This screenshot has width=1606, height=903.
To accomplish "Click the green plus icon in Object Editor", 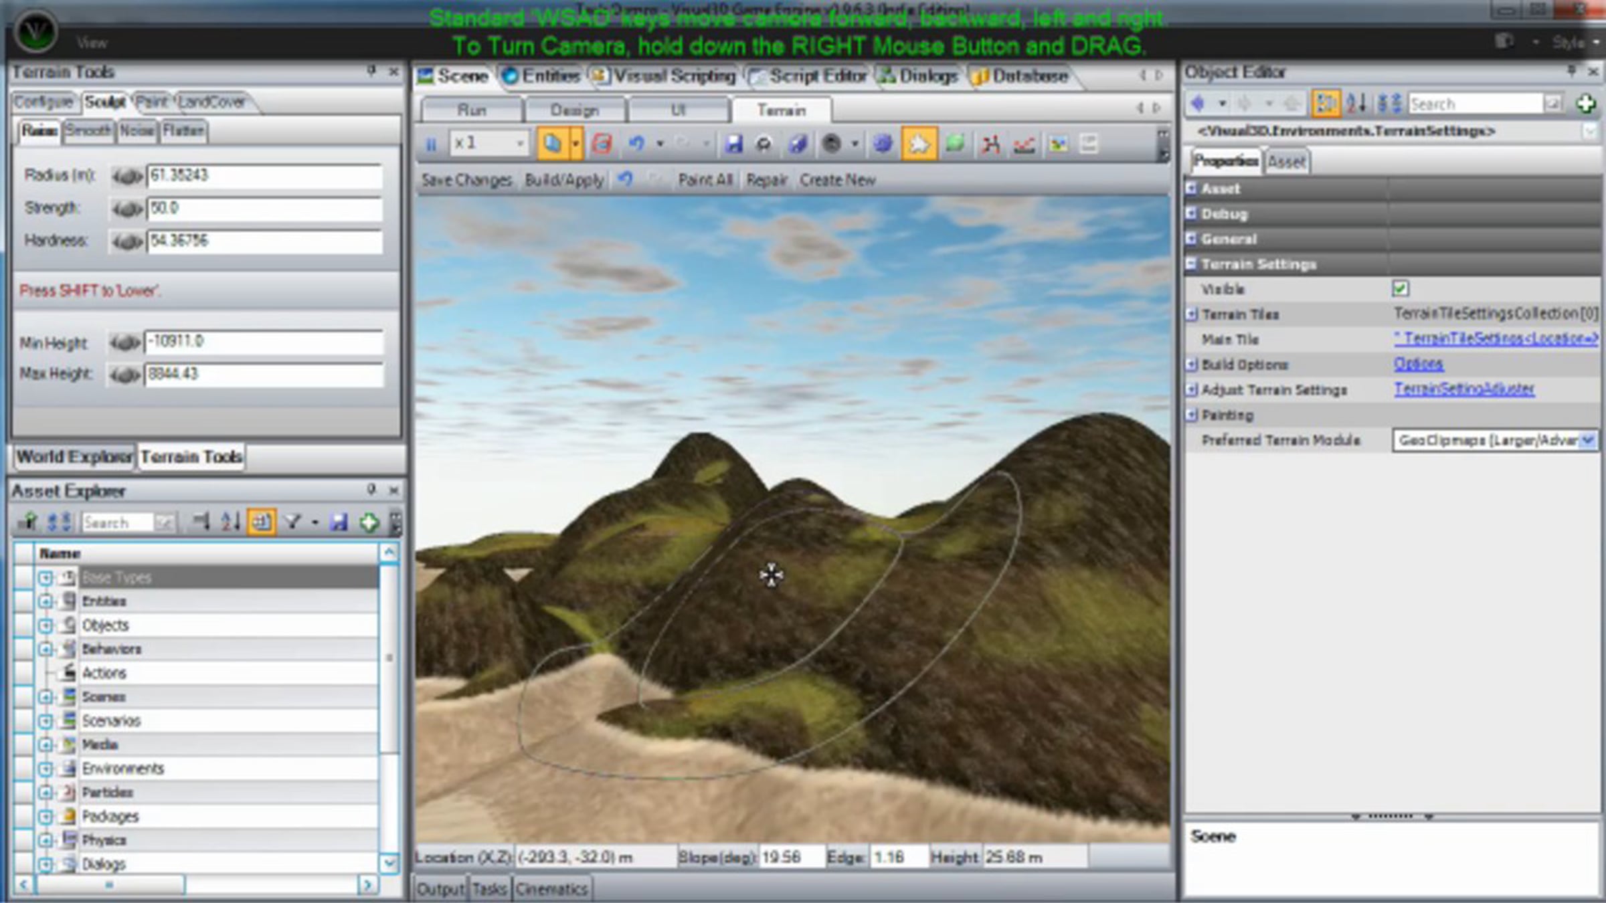I will (x=1585, y=104).
